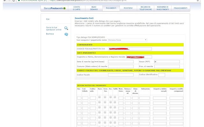This screenshot has height=127, width=204.
Task: Reload the page with refresh icon
Action: pos(13,1)
